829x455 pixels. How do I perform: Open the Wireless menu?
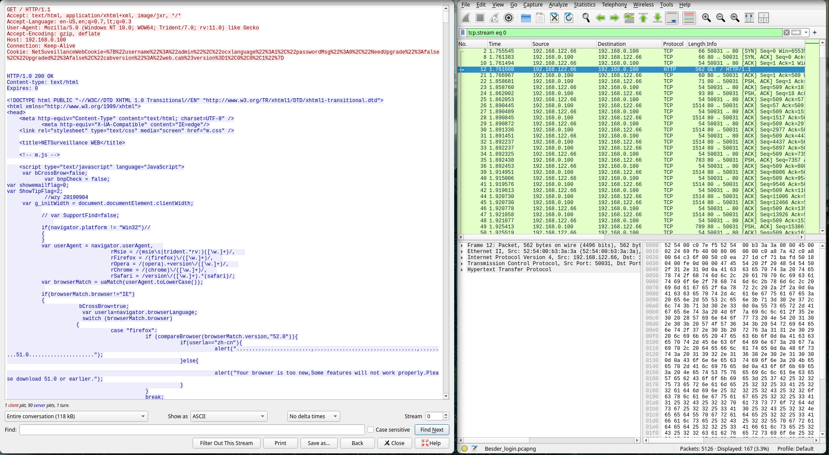[643, 5]
